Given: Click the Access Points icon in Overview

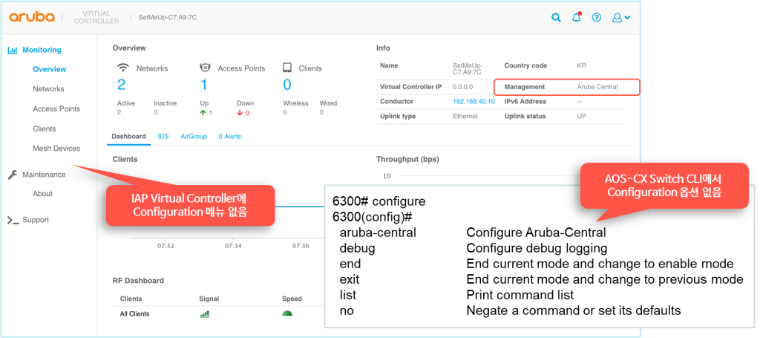Looking at the screenshot, I should 206,68.
